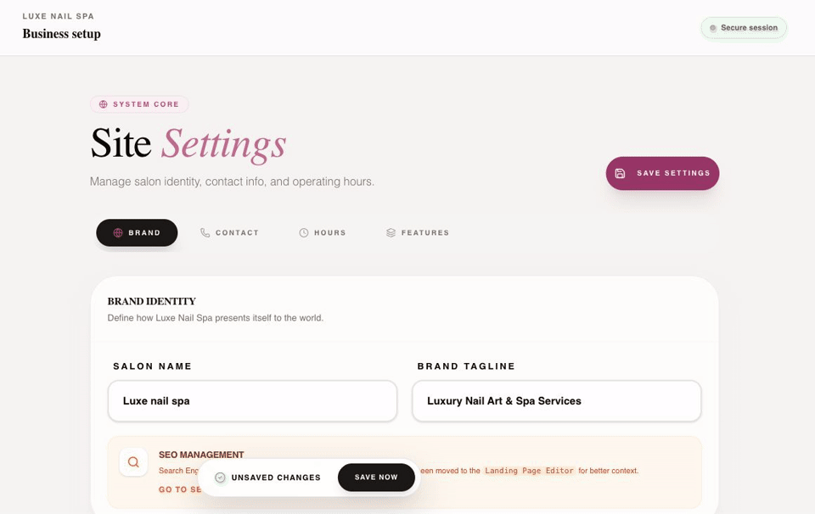Click the Landing Page Editor reference
Screen dimensions: 815x514
(529, 471)
